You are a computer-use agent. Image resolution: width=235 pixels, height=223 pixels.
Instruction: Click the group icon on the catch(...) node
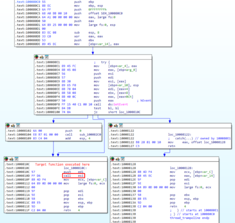(121, 125)
